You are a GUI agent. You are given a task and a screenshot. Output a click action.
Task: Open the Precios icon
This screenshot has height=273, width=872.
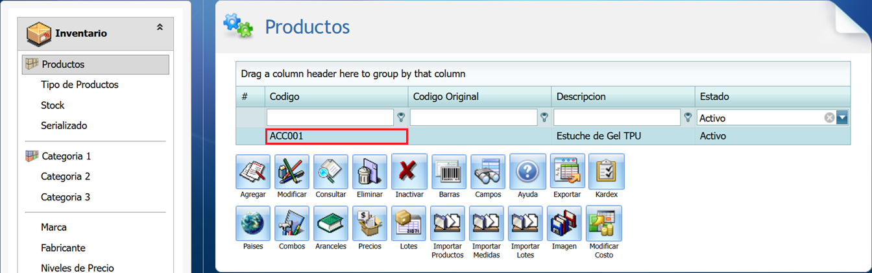[370, 223]
